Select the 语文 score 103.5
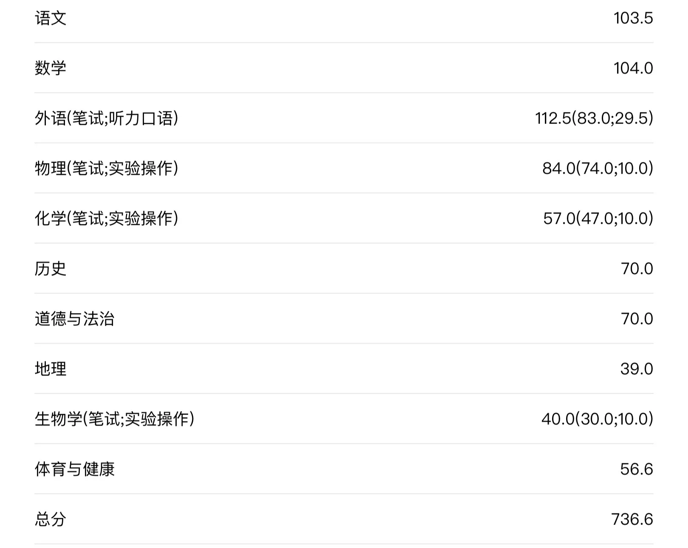Image resolution: width=688 pixels, height=548 pixels. pyautogui.click(x=633, y=18)
